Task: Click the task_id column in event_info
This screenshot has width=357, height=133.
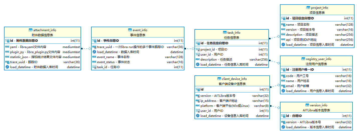Action: point(137,67)
